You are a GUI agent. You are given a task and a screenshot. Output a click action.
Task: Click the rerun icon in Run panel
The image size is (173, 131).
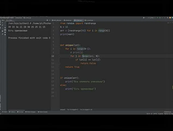pos(2,23)
